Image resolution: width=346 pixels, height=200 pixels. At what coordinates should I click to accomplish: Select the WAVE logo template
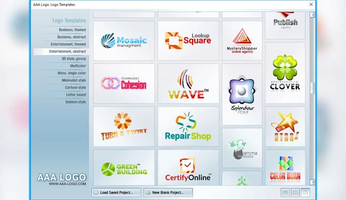188,83
